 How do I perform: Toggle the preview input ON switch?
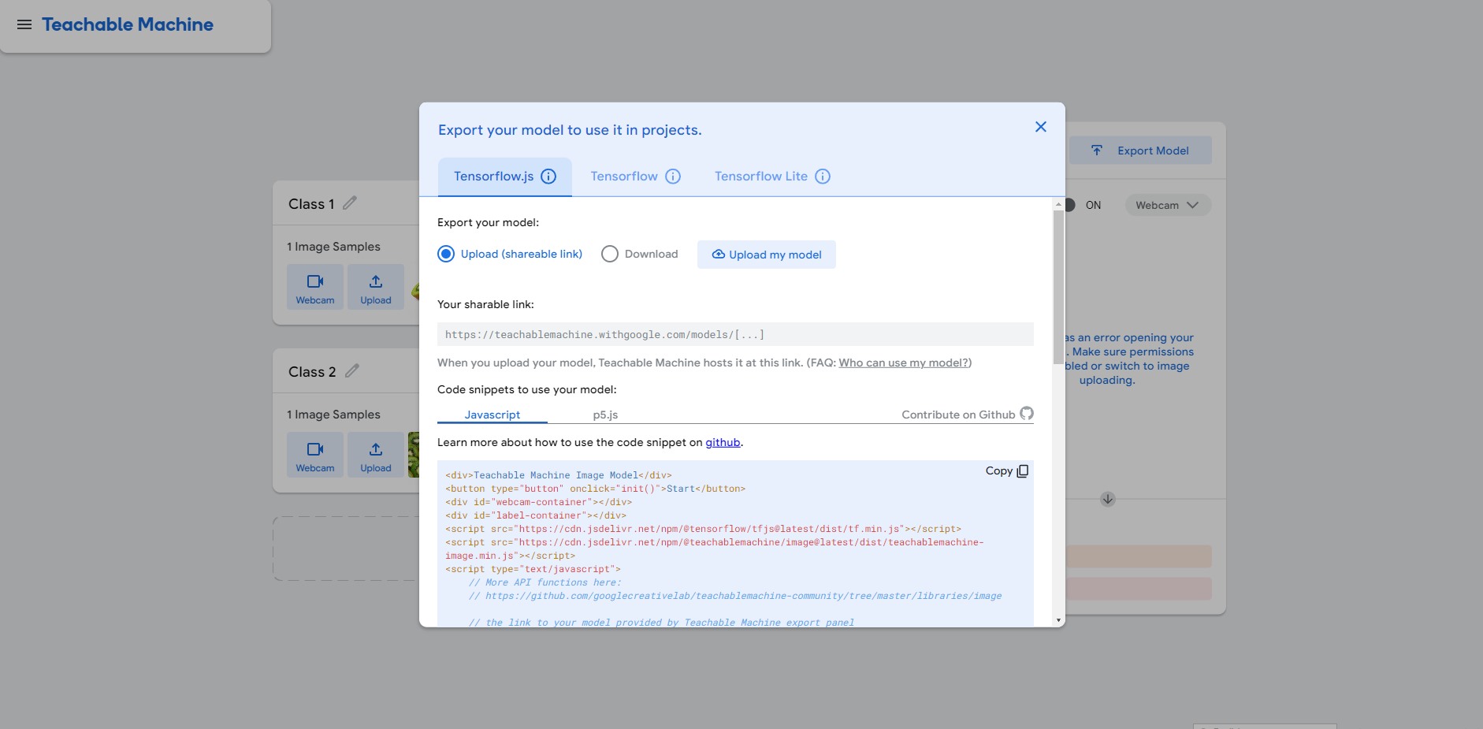tap(1069, 205)
